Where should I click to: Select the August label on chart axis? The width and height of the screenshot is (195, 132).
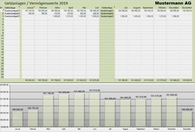pyautogui.click(x=125, y=129)
